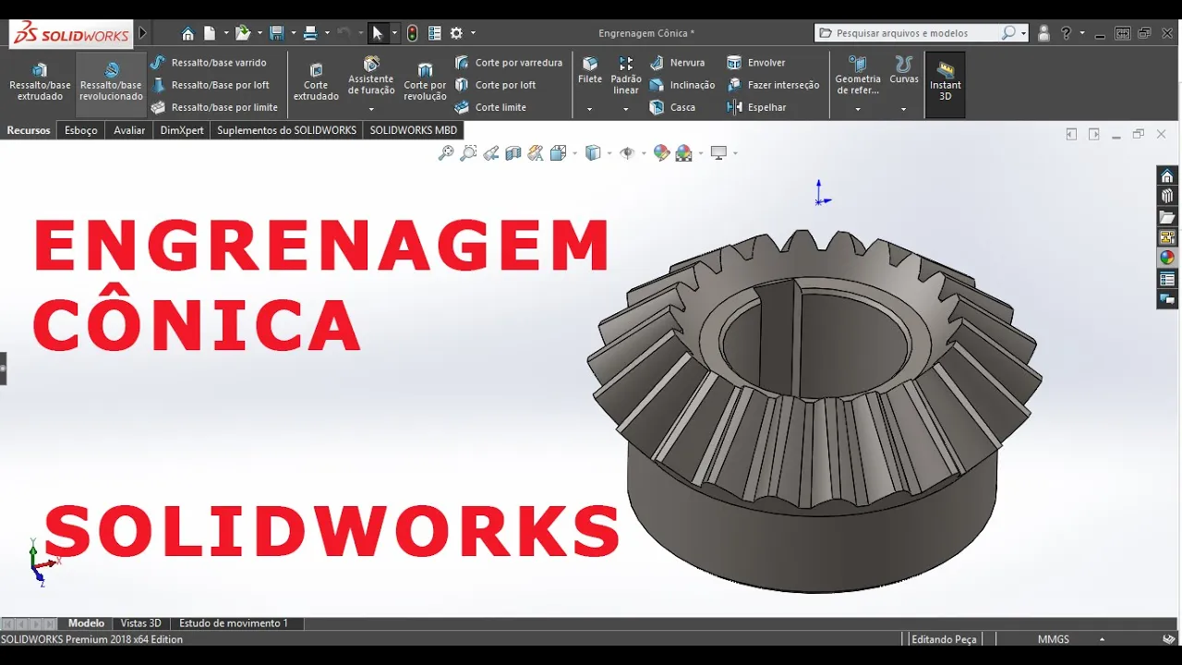Open dropdown arrow next to New icon
The height and width of the screenshot is (665, 1182).
(x=224, y=33)
